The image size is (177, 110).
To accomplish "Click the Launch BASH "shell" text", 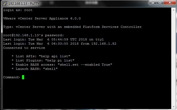I will (x=50, y=69).
